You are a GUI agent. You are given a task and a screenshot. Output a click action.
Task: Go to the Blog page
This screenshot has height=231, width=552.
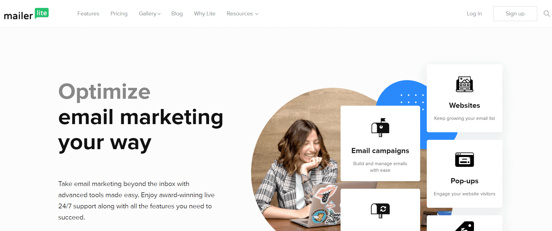177,14
